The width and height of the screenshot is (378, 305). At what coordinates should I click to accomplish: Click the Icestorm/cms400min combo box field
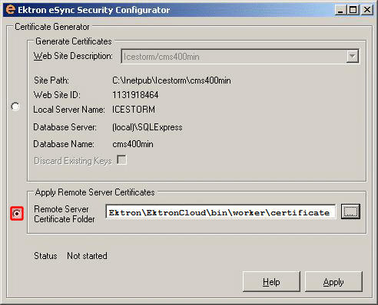click(240, 57)
